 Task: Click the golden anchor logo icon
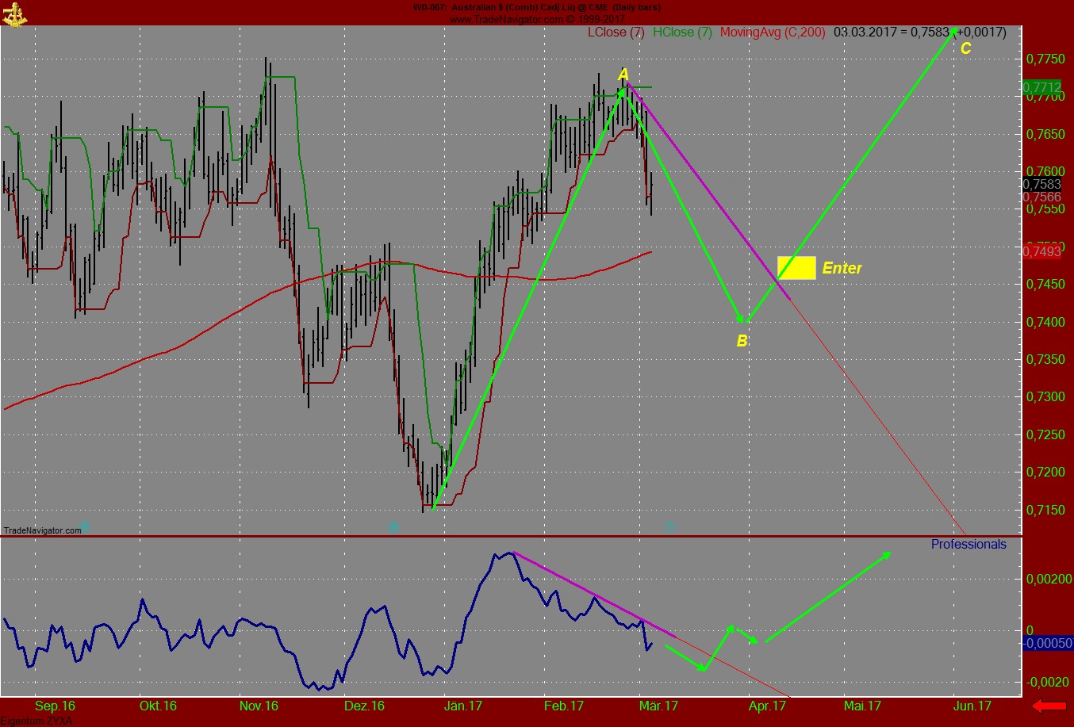coord(16,14)
